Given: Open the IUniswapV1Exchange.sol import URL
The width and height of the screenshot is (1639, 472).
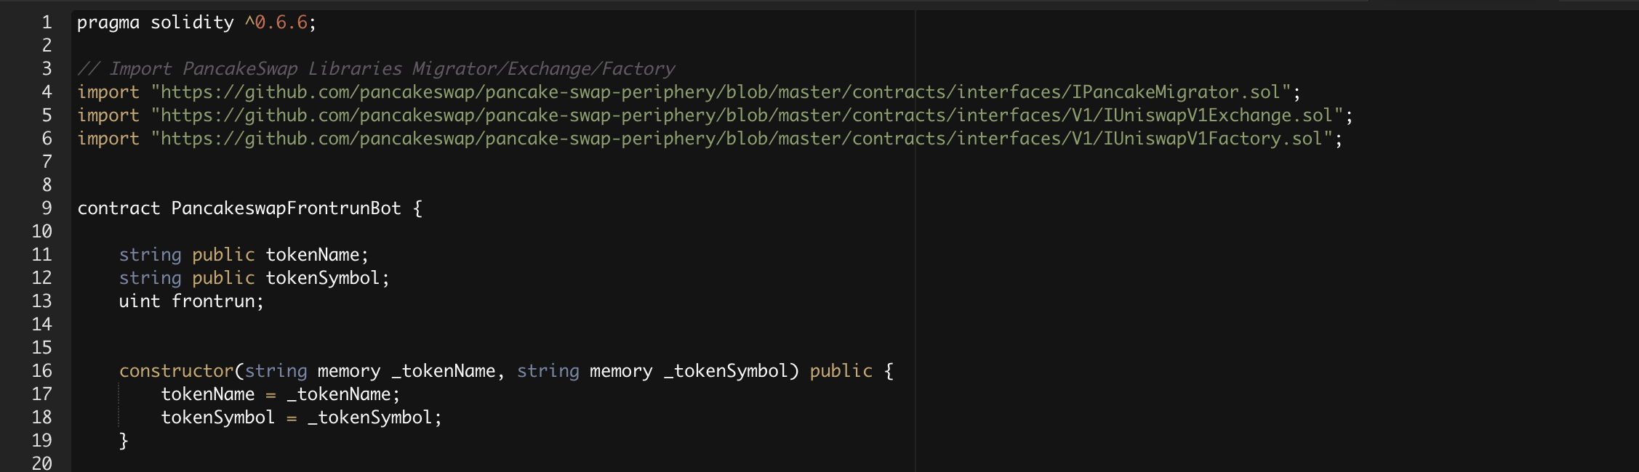Looking at the screenshot, I should point(746,115).
